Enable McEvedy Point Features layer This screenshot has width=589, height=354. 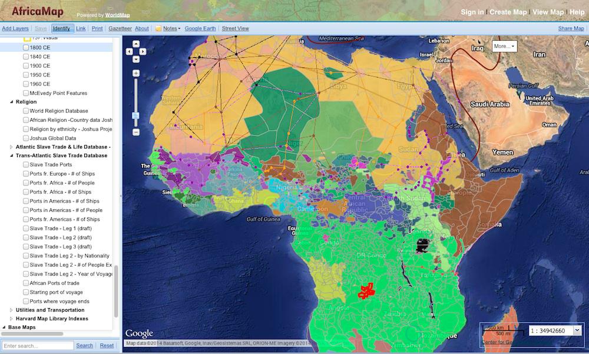26,93
